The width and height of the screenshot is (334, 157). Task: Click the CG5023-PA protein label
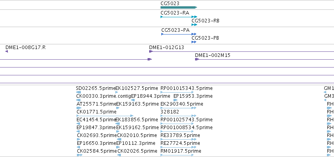175,30
